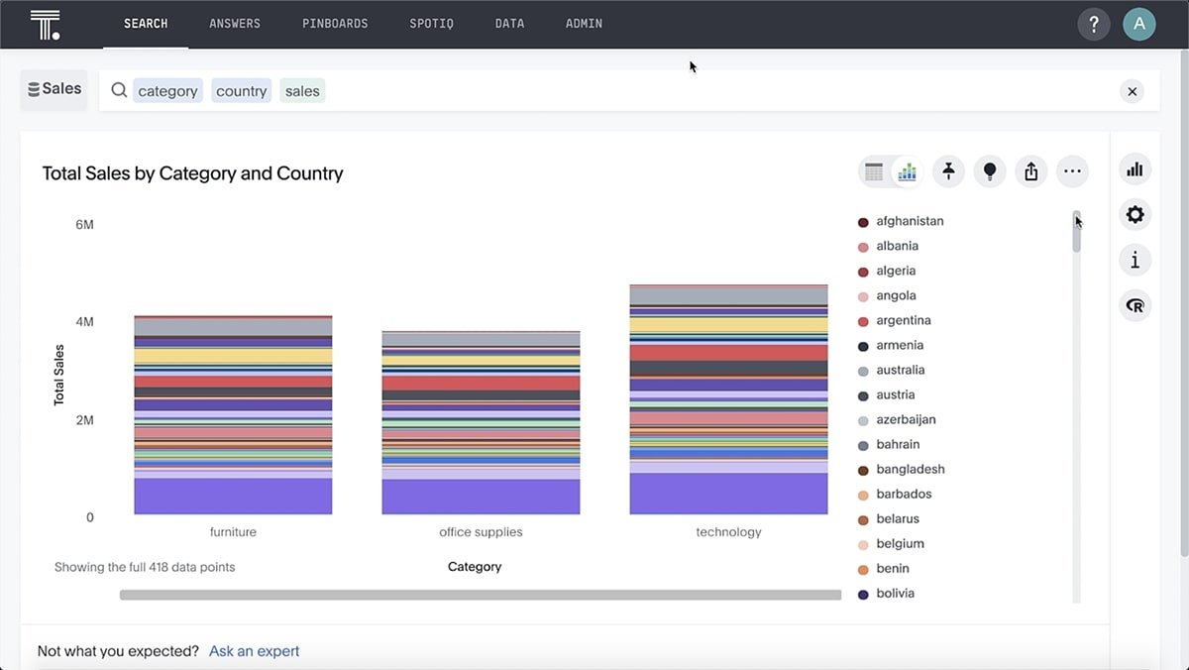Viewport: 1189px width, 670px height.
Task: Click the horizontal chart scrollbar
Action: pos(481,595)
